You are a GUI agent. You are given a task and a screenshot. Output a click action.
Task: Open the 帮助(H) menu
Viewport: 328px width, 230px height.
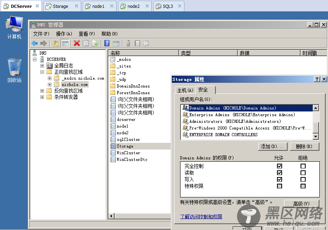pyautogui.click(x=109, y=34)
